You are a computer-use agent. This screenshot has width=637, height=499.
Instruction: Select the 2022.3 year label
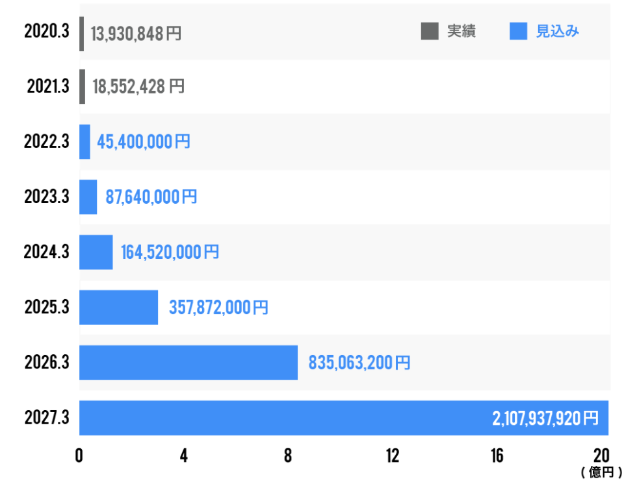coord(47,141)
